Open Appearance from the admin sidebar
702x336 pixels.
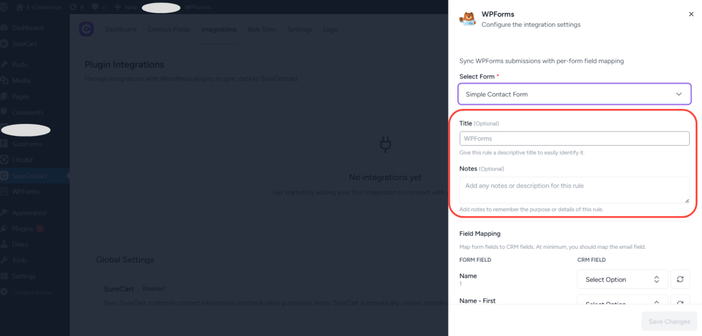tap(29, 212)
